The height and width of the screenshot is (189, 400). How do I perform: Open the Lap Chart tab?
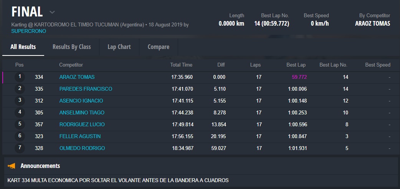(x=119, y=47)
